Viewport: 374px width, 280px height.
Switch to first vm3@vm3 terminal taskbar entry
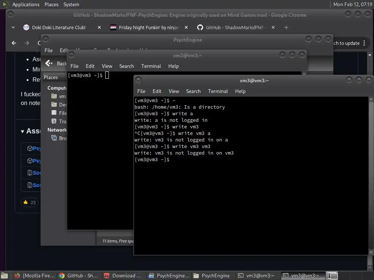pos(257,276)
